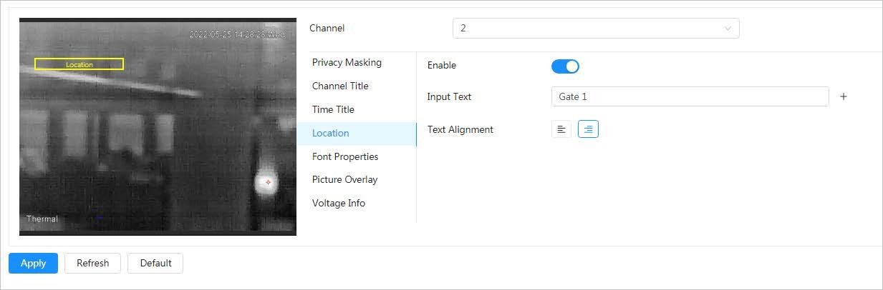Open the Privacy Masking tab
883x290 pixels.
click(x=347, y=62)
